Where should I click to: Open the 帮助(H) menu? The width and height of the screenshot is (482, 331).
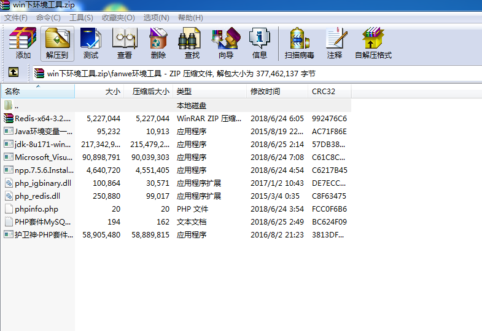click(190, 18)
